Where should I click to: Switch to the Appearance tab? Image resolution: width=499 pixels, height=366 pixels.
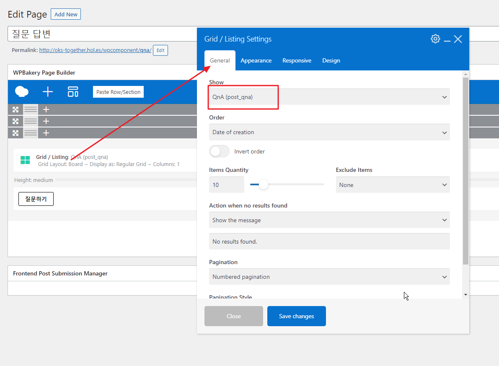[x=256, y=60]
